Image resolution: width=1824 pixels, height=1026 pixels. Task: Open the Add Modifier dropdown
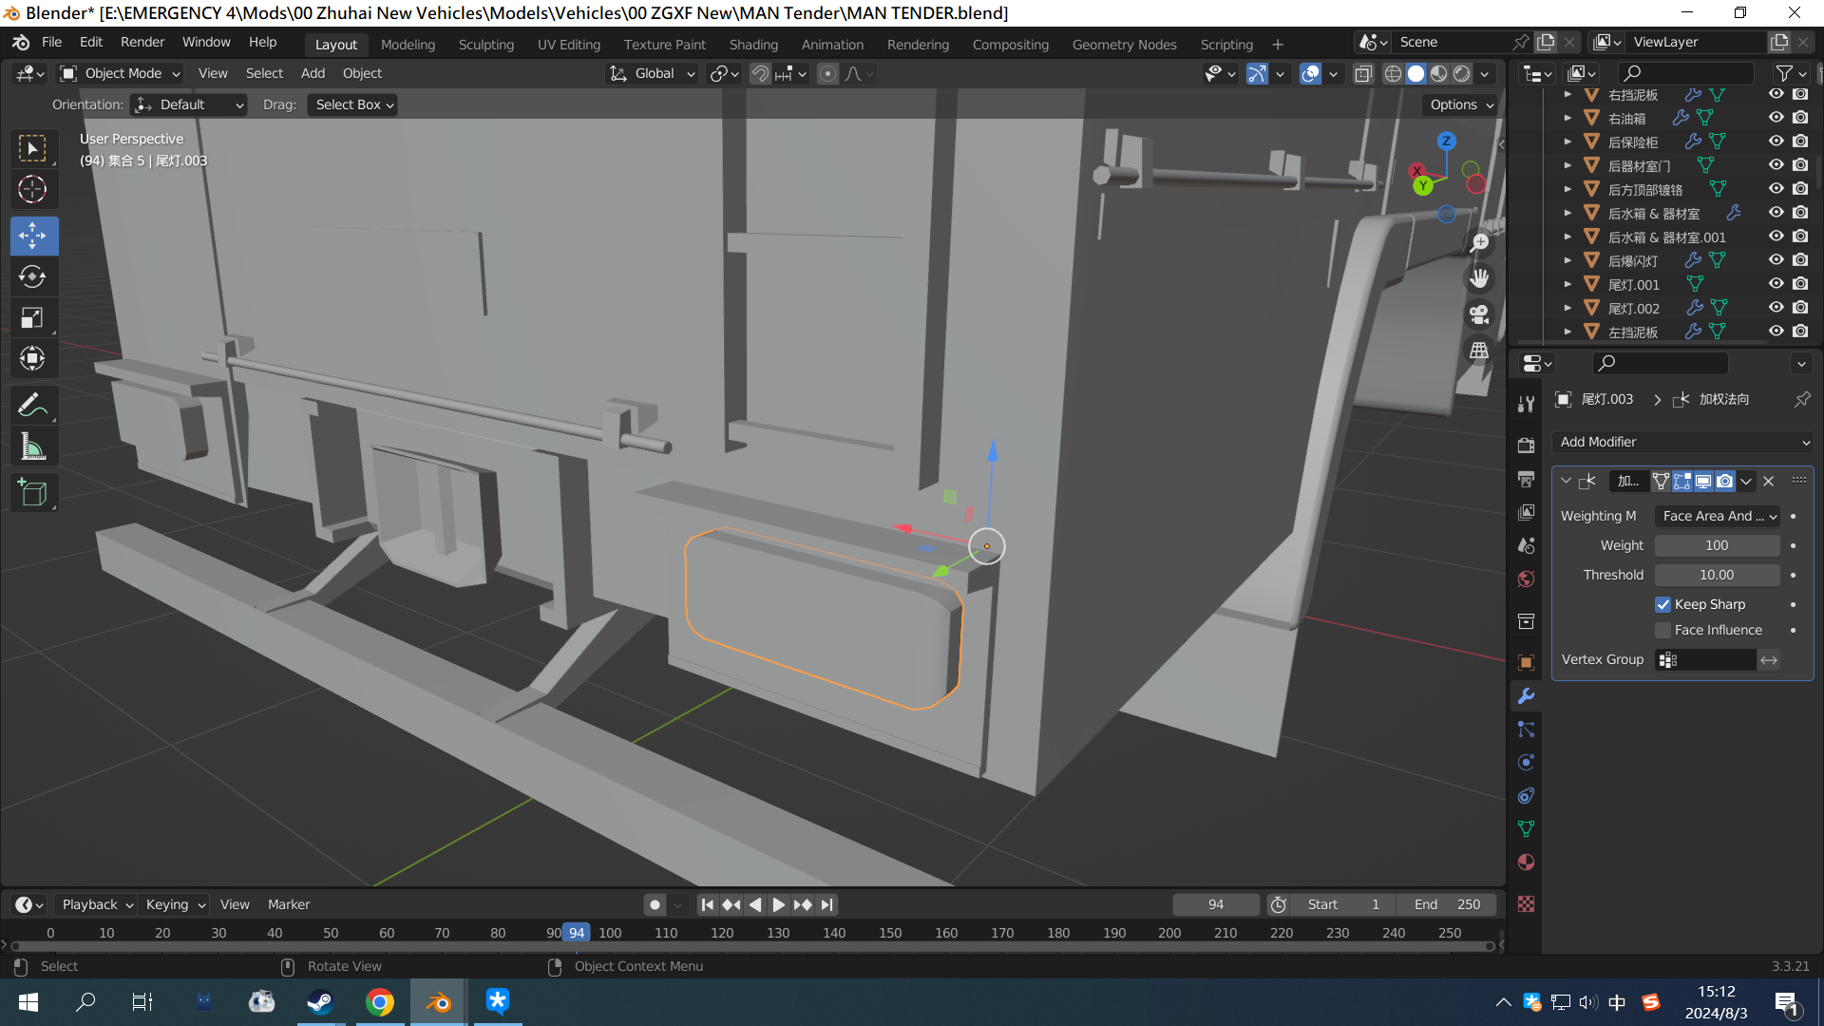pos(1682,442)
